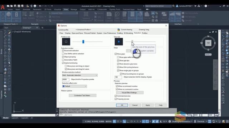Image resolution: width=229 pixels, height=128 pixels.
Task: Click the grips selection limit field showing 100
Action: [118, 77]
